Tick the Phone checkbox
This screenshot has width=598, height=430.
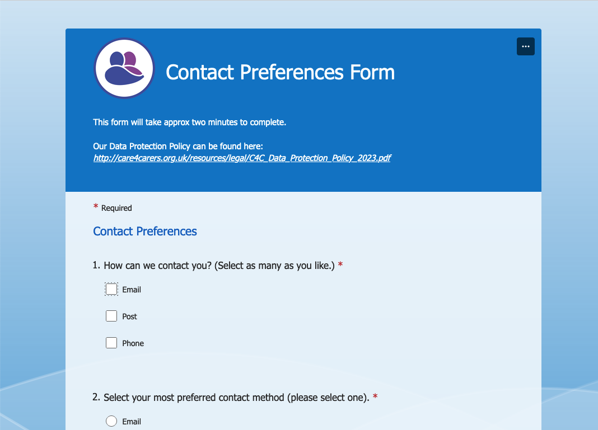[x=111, y=343]
